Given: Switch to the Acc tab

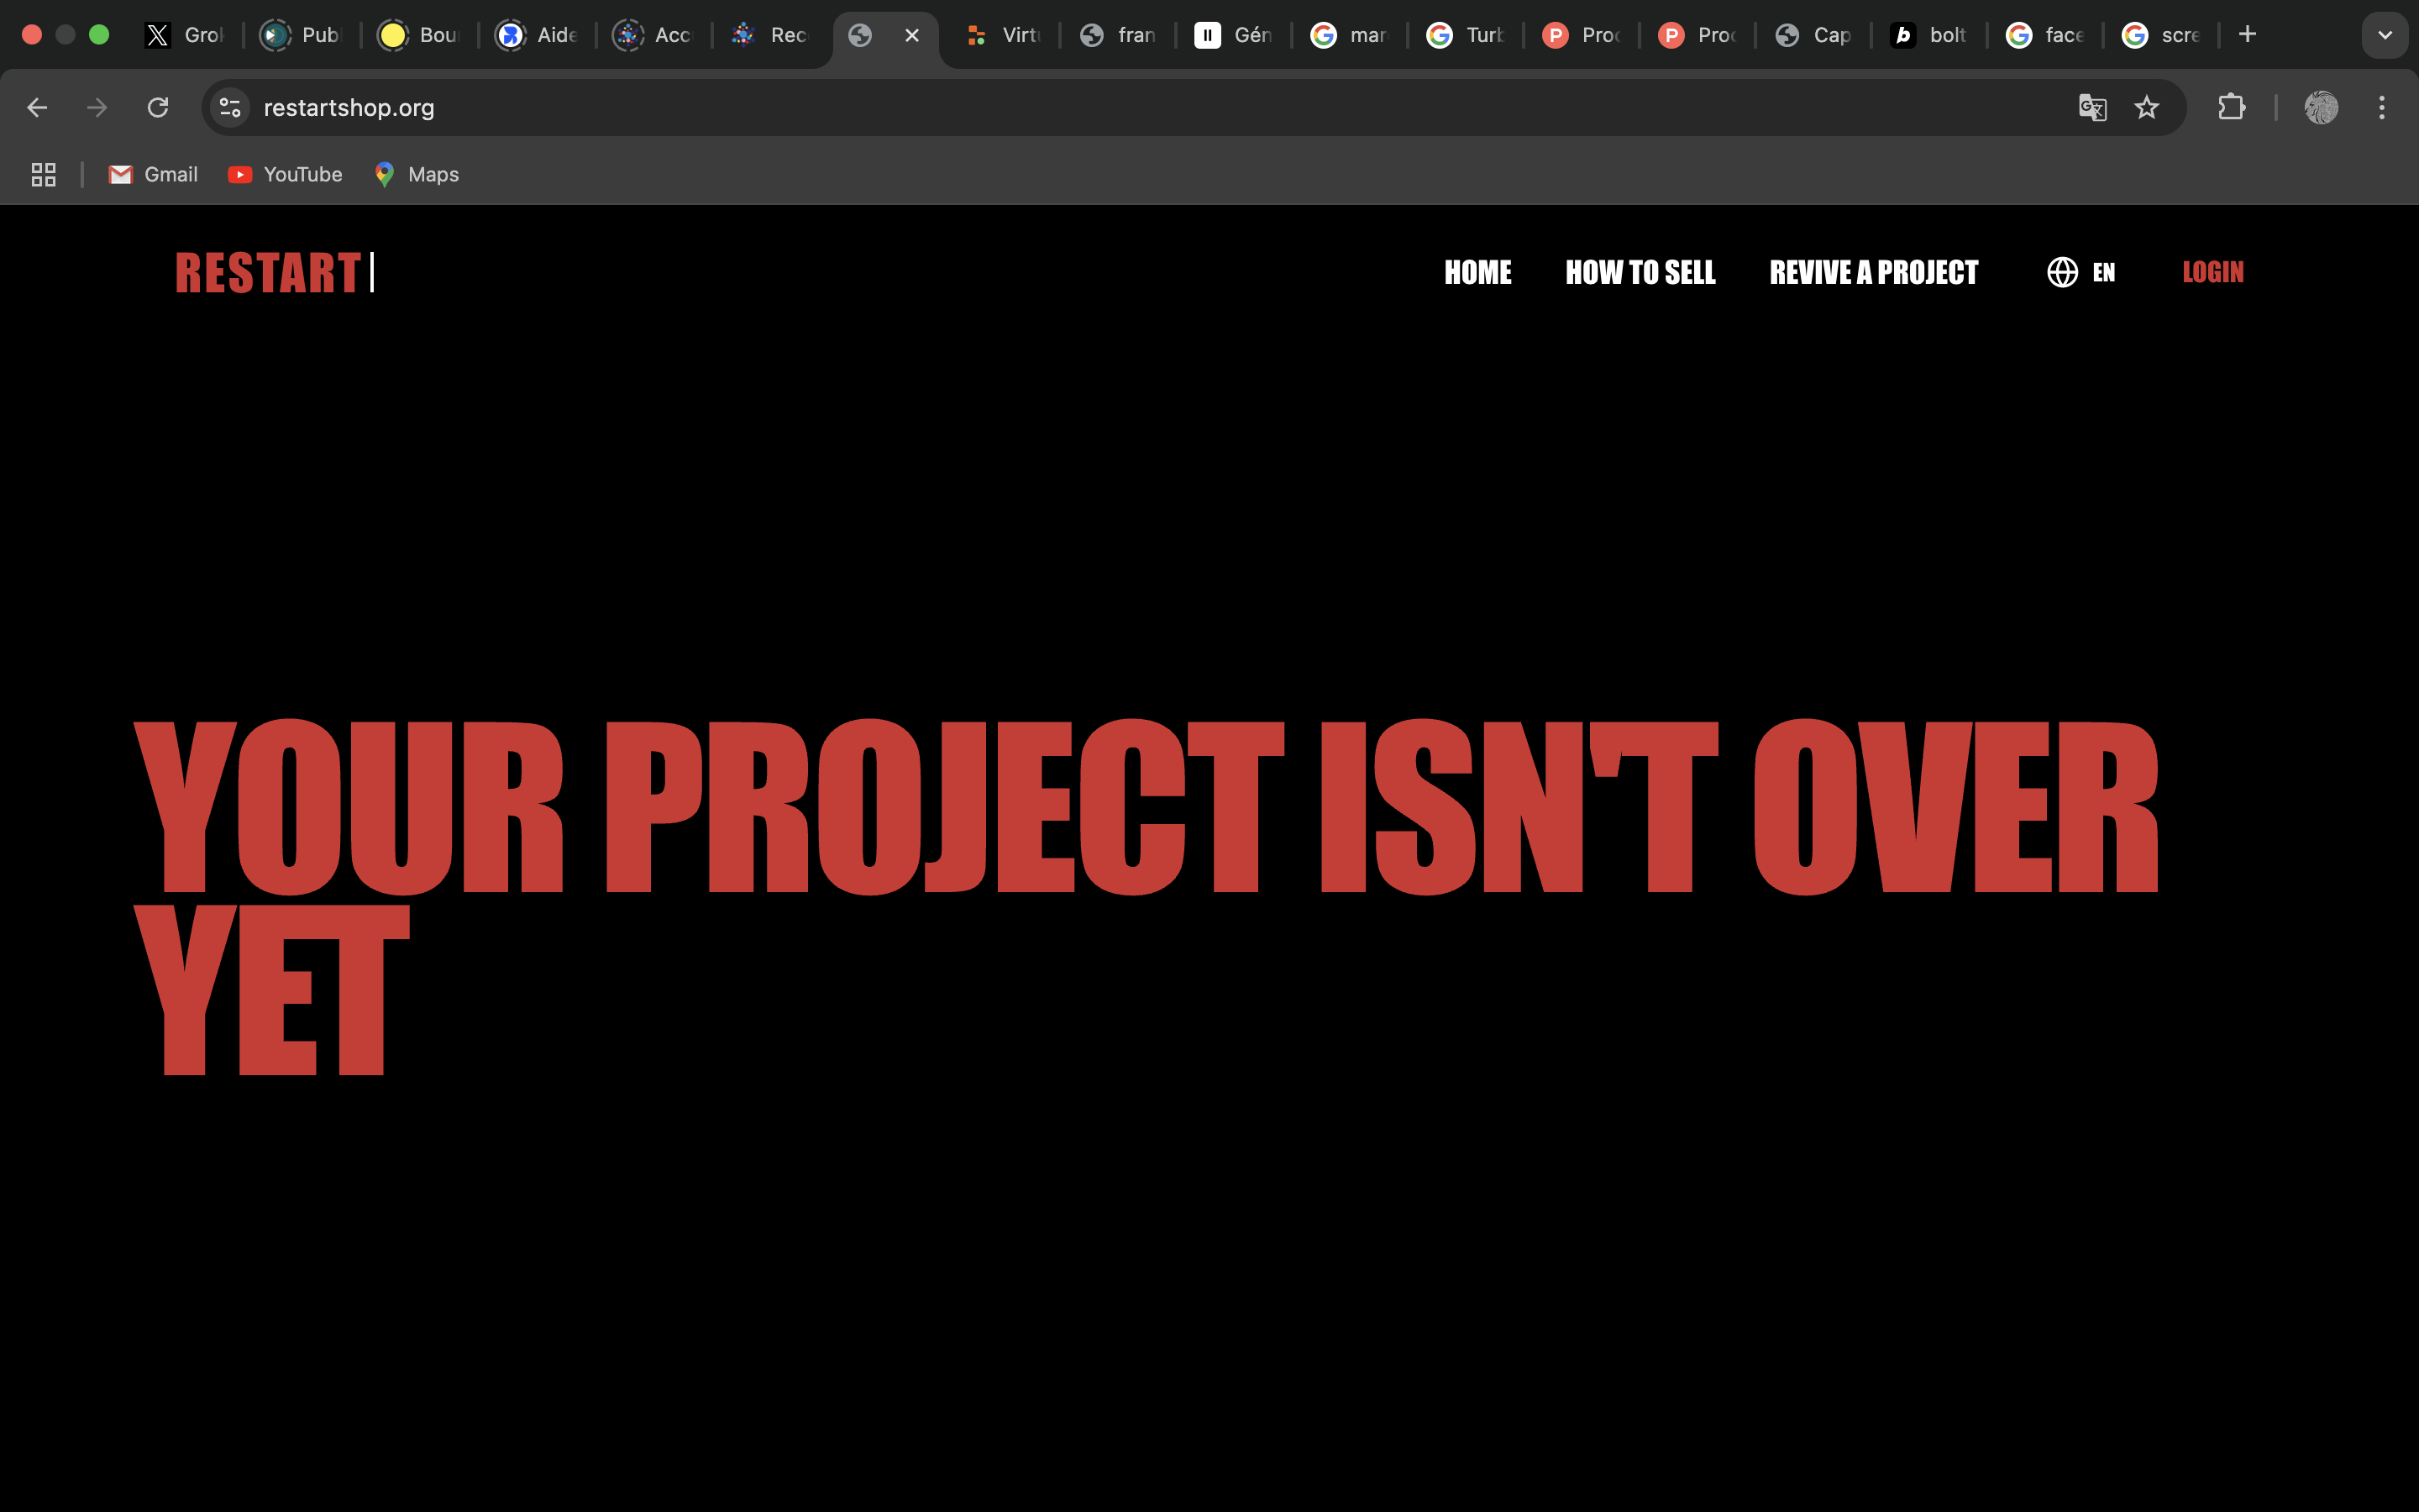Looking at the screenshot, I should click(653, 35).
